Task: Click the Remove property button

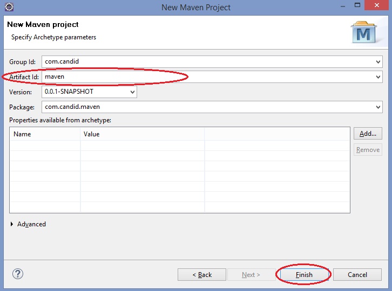Action: click(368, 149)
